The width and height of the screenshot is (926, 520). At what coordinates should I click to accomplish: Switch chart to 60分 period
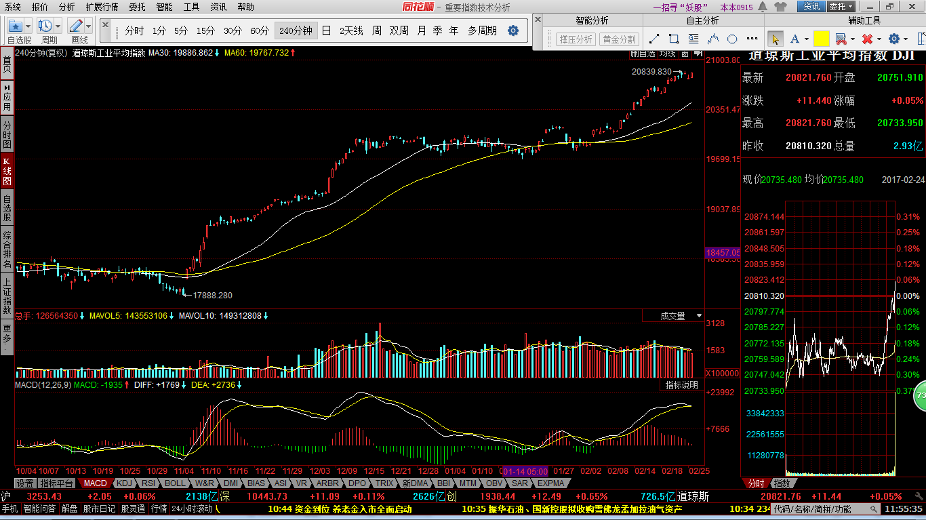(260, 31)
